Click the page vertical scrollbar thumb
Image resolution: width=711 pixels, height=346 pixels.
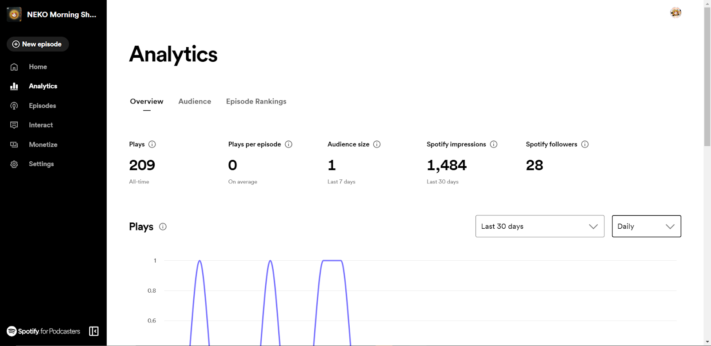coord(707,76)
